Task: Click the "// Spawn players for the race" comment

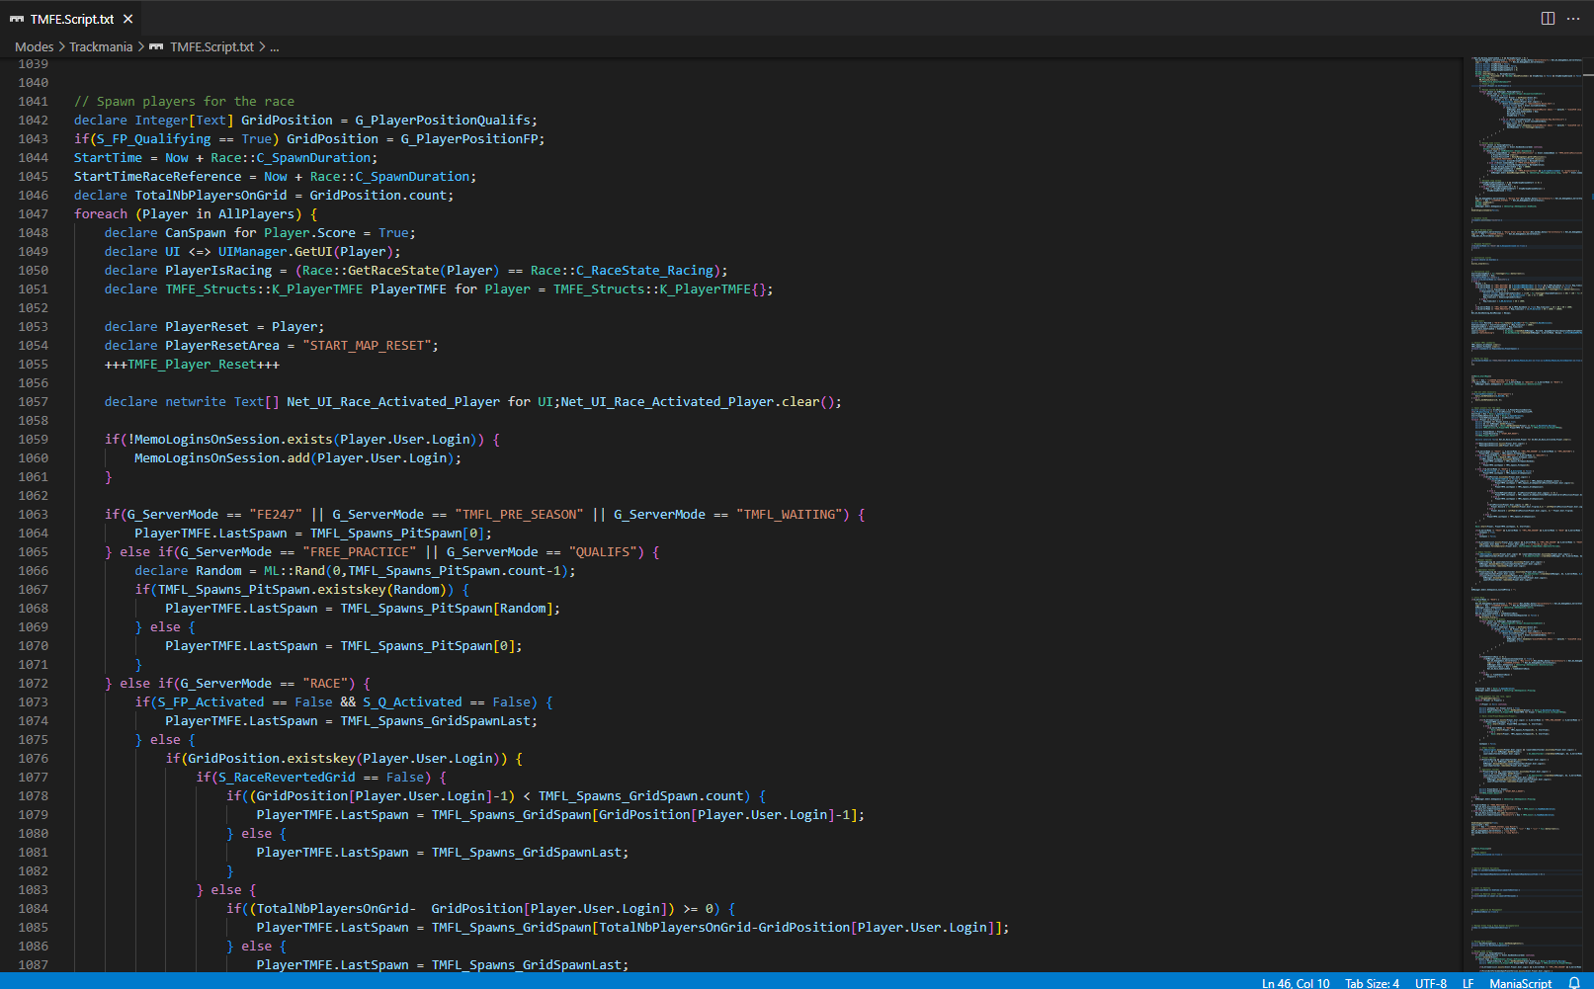Action: point(184,102)
